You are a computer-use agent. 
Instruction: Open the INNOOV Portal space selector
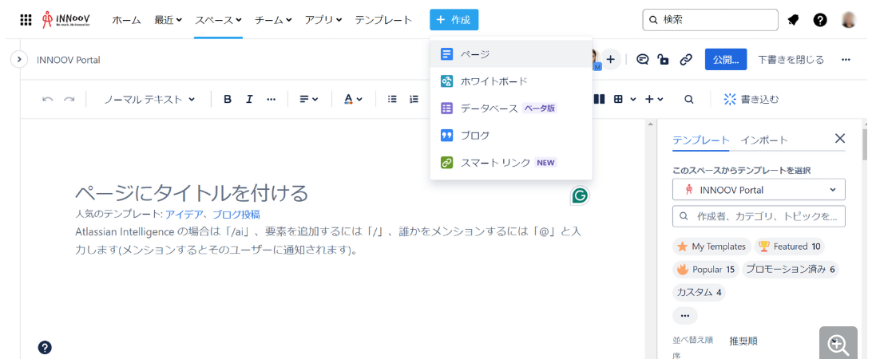coord(759,190)
